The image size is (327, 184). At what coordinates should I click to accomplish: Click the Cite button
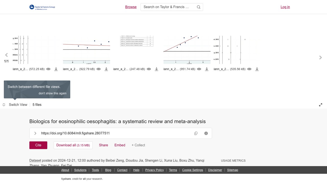38,145
